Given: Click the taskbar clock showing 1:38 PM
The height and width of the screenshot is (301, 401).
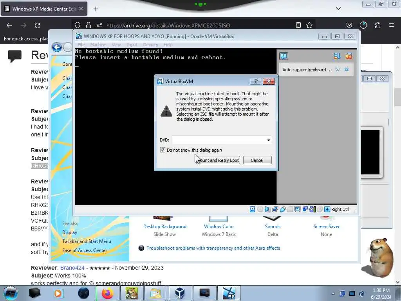Looking at the screenshot, I should pos(381,294).
